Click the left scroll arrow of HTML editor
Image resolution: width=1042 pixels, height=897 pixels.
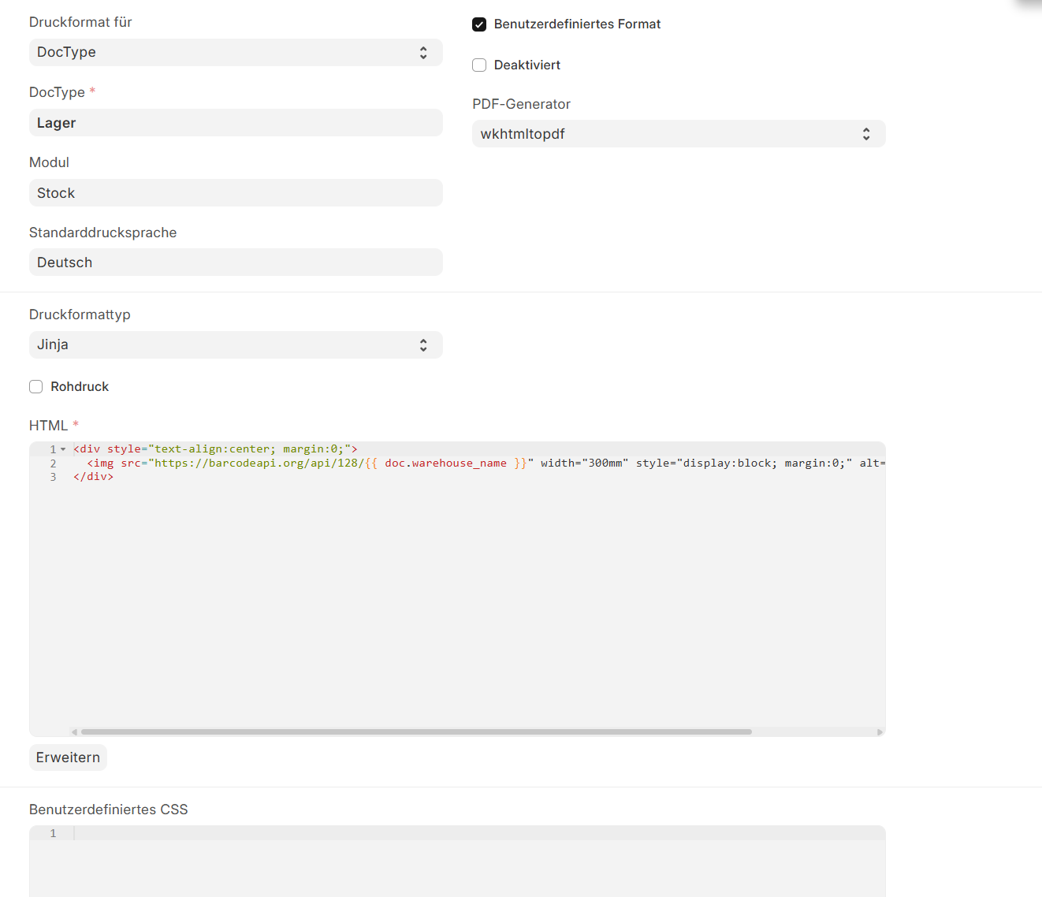pyautogui.click(x=74, y=732)
